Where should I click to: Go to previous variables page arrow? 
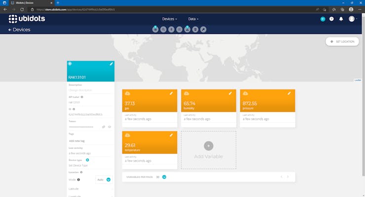tap(282, 177)
